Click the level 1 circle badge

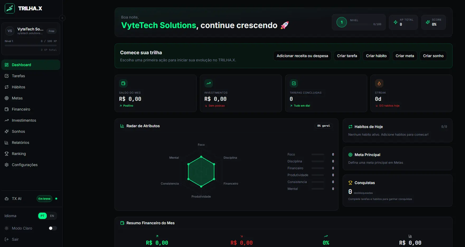pyautogui.click(x=342, y=22)
